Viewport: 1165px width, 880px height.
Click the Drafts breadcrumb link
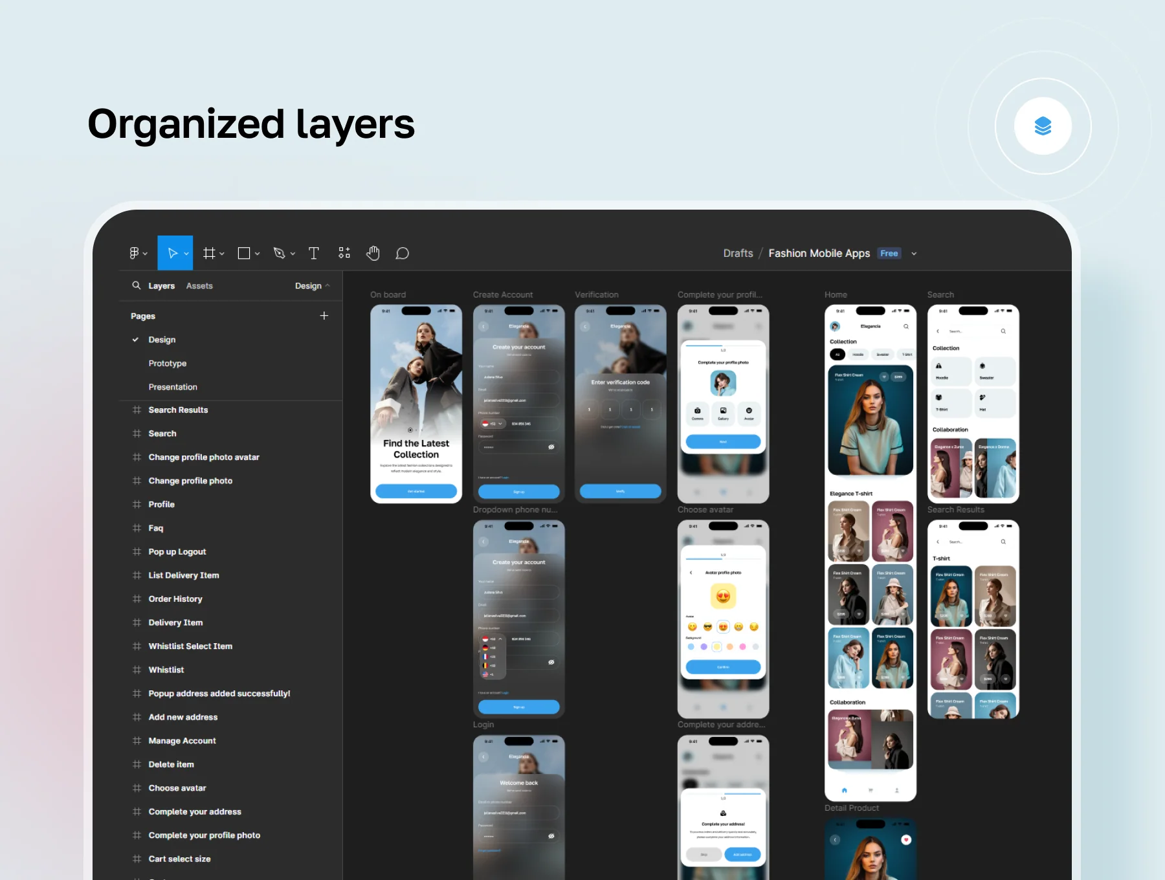click(x=738, y=253)
